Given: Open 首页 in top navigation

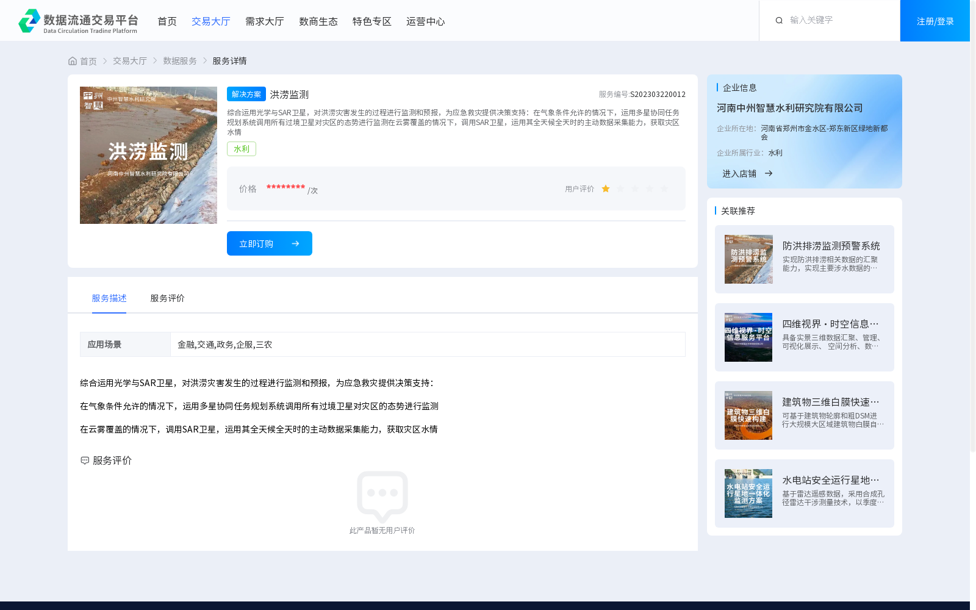Looking at the screenshot, I should (x=167, y=21).
